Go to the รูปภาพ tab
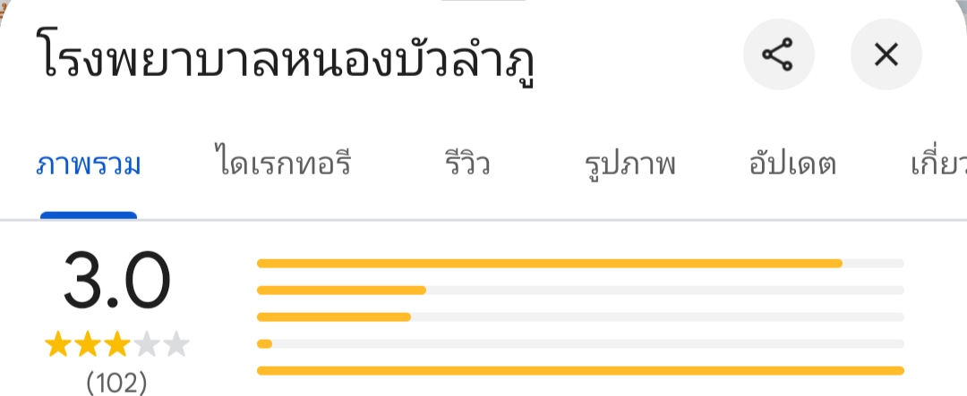967x396 pixels. (x=629, y=165)
